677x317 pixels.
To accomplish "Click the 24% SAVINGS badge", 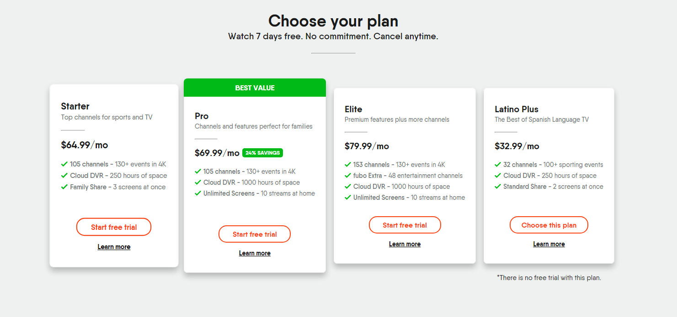I will [x=262, y=153].
